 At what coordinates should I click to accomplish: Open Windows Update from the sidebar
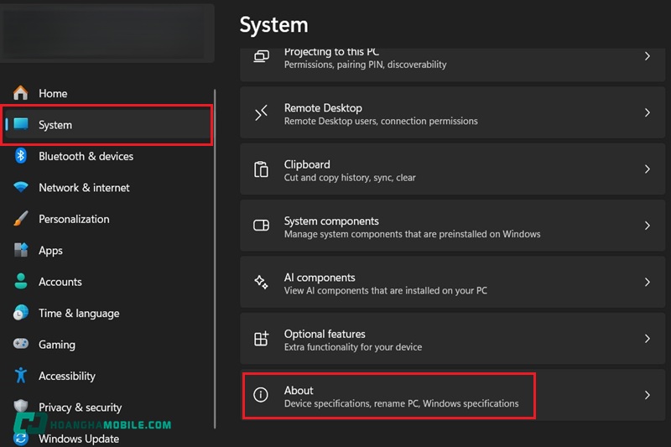(79, 439)
